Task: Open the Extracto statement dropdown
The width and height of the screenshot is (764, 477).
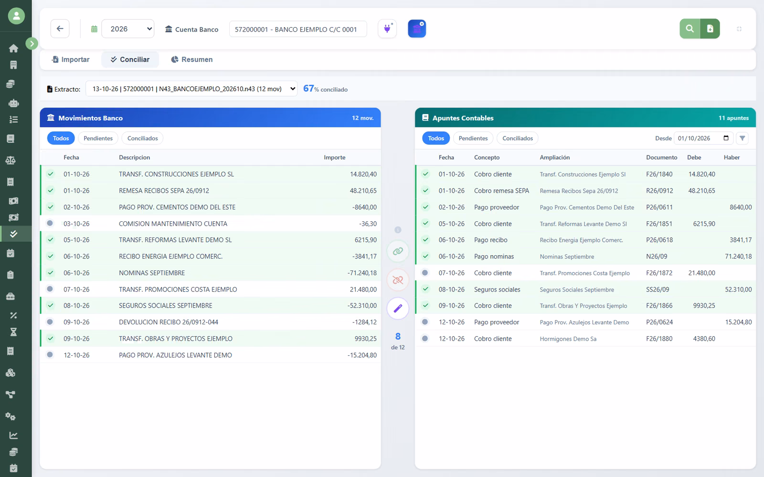Action: coord(191,89)
